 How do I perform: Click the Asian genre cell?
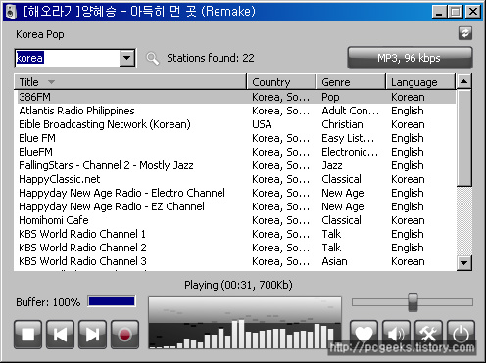334,261
